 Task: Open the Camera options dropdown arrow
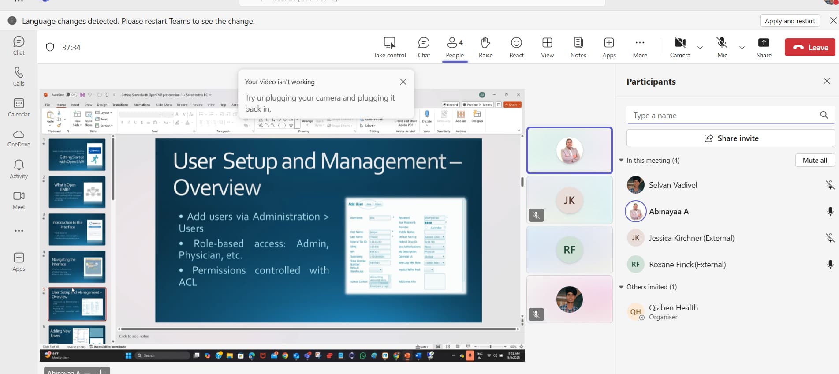[x=700, y=48]
